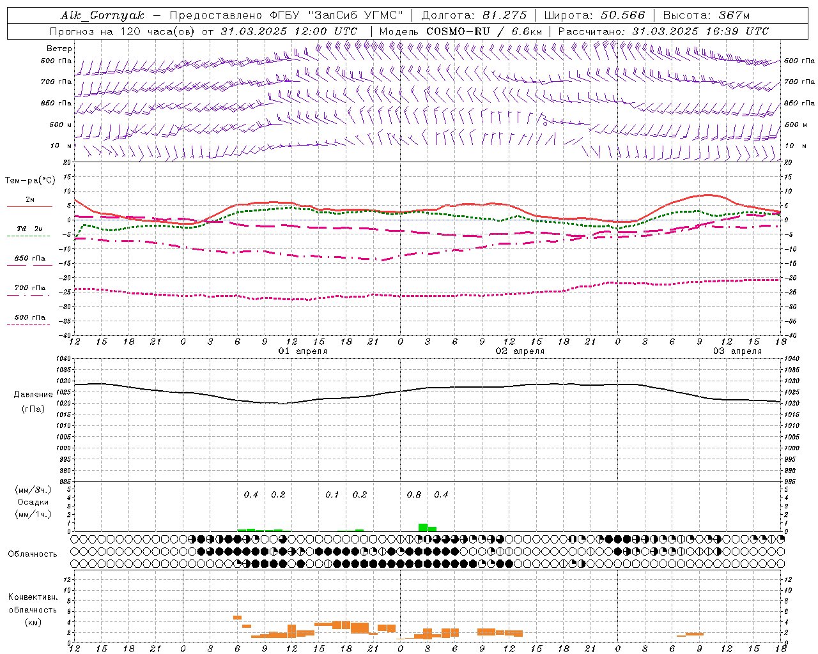Click 'Рассчитано: 31.03.2025 16:39 UTC' timestamp
The width and height of the screenshot is (818, 654).
tap(663, 31)
